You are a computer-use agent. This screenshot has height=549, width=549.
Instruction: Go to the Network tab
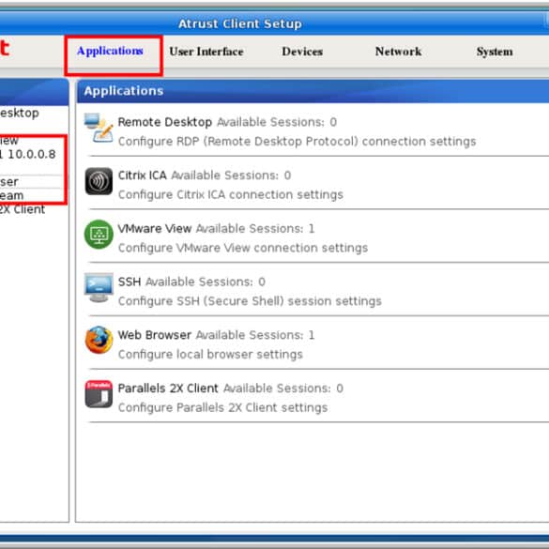[x=398, y=52]
